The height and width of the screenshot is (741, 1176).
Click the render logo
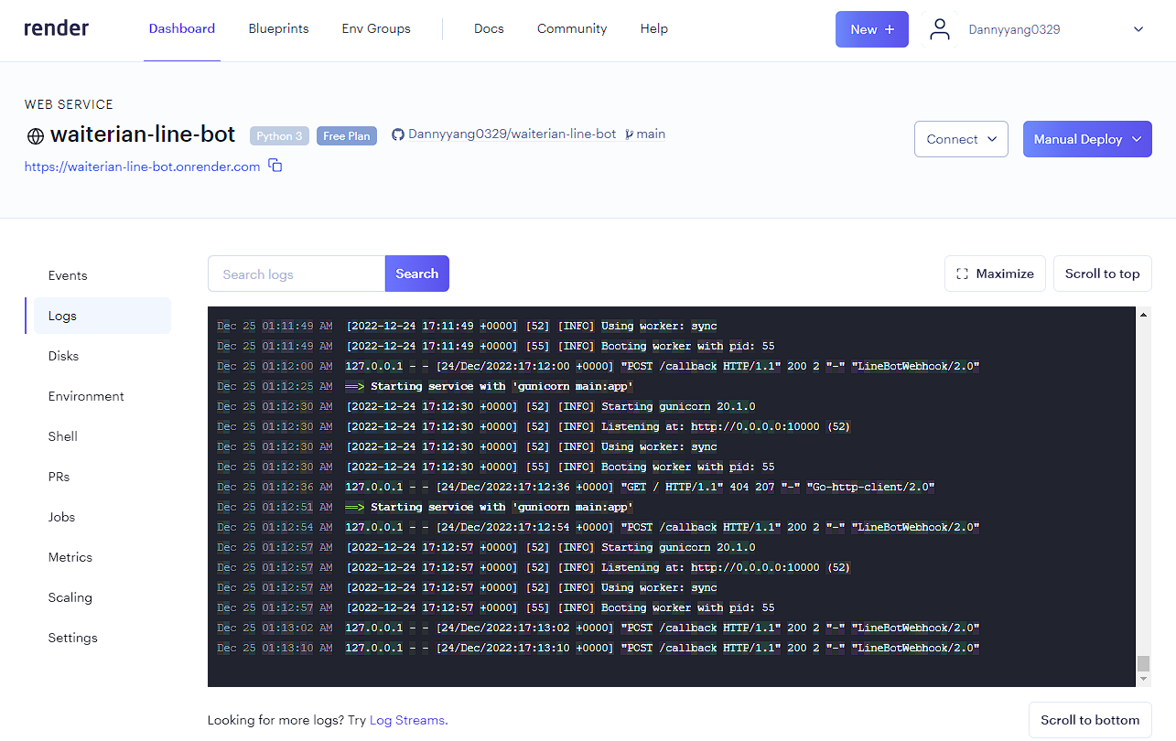click(57, 28)
